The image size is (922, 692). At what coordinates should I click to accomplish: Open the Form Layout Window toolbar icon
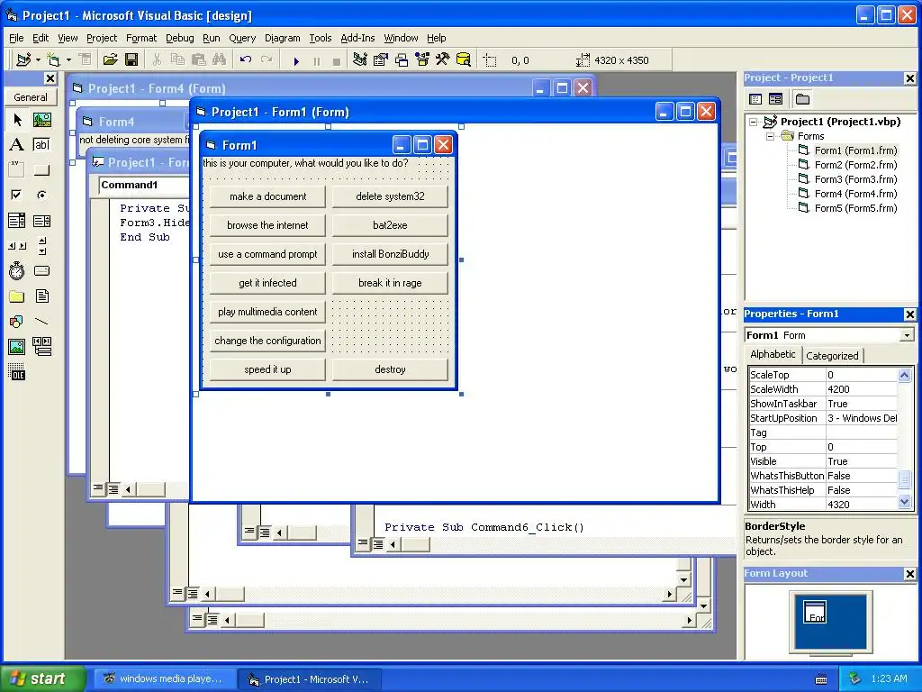402,59
